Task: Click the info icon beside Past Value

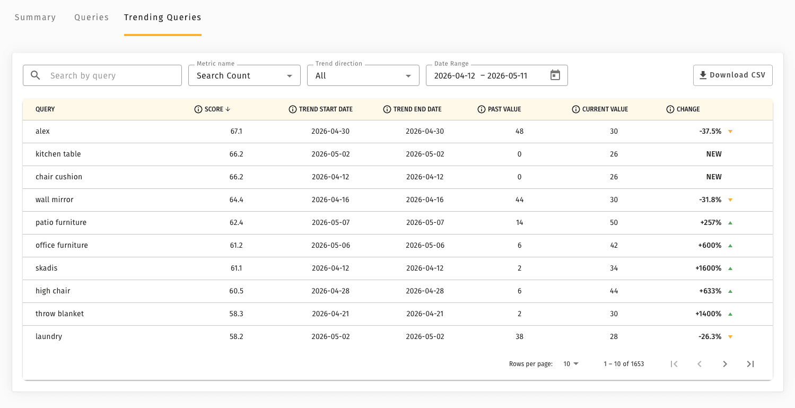Action: pyautogui.click(x=482, y=109)
